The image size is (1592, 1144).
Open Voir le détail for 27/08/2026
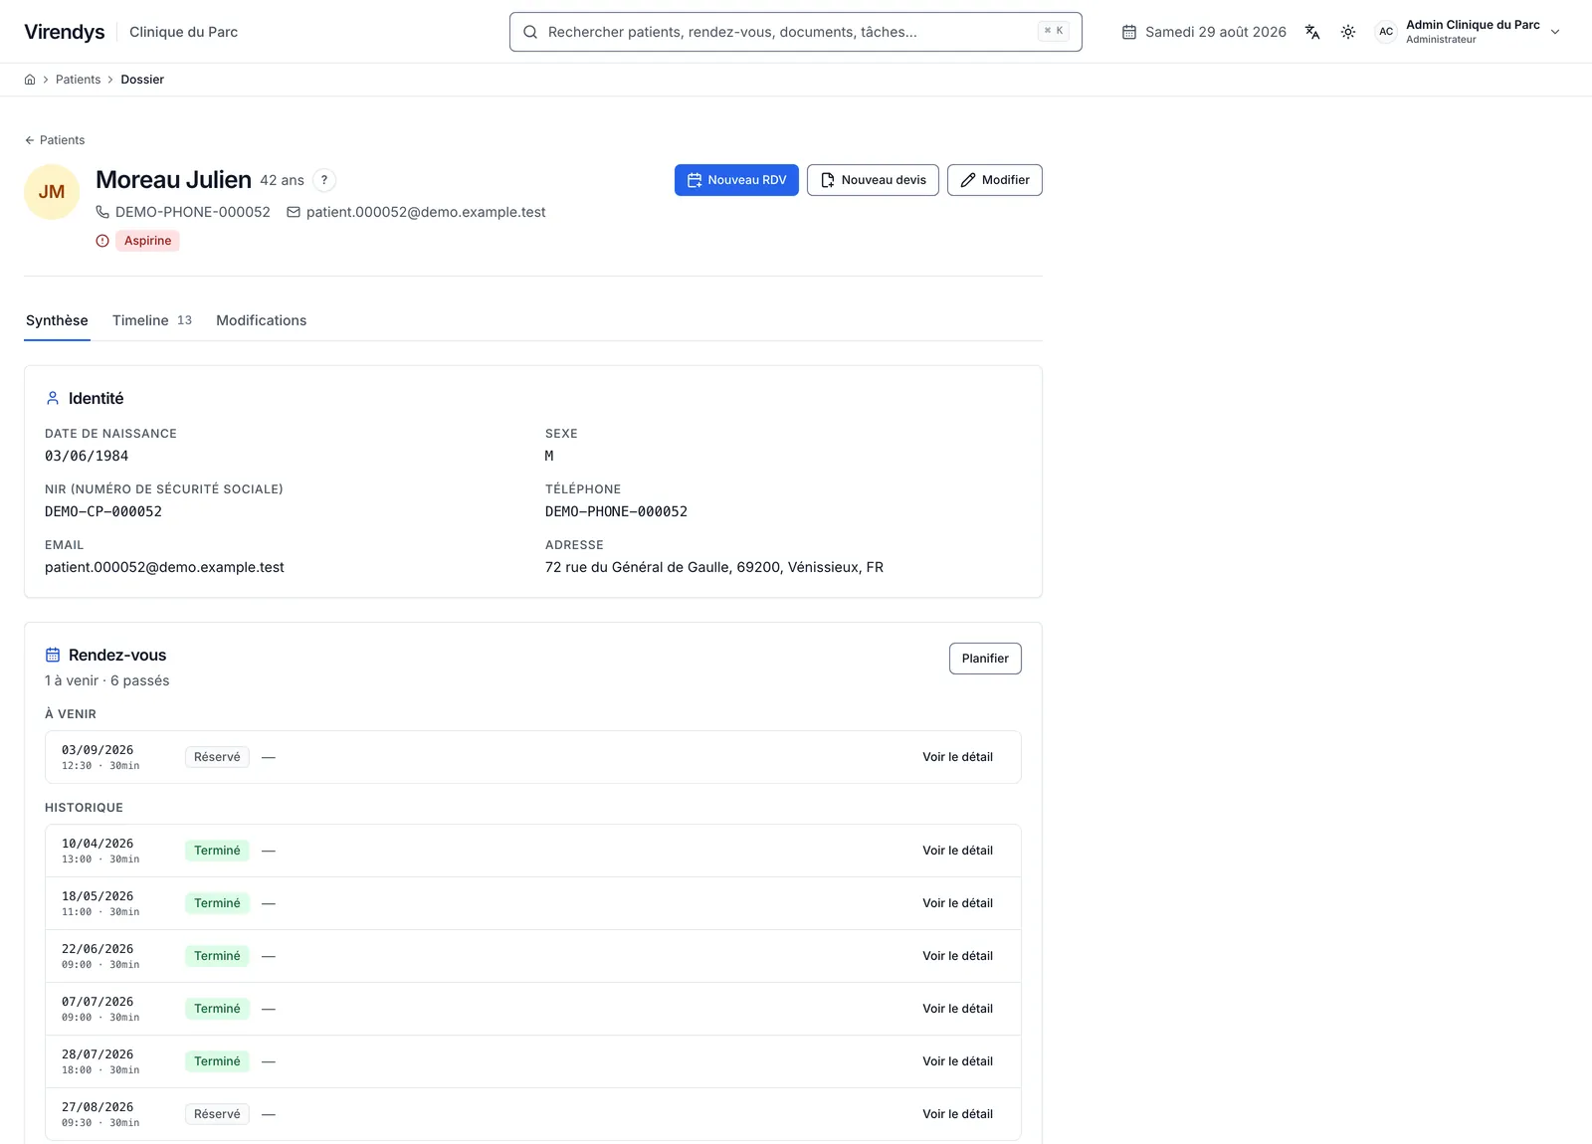click(957, 1114)
